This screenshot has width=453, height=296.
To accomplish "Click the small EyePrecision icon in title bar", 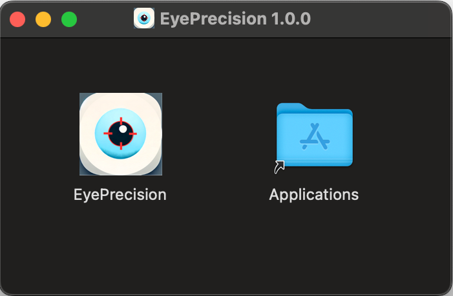I will tap(144, 18).
